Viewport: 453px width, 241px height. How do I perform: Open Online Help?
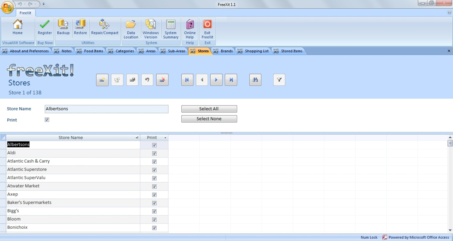[x=190, y=29]
